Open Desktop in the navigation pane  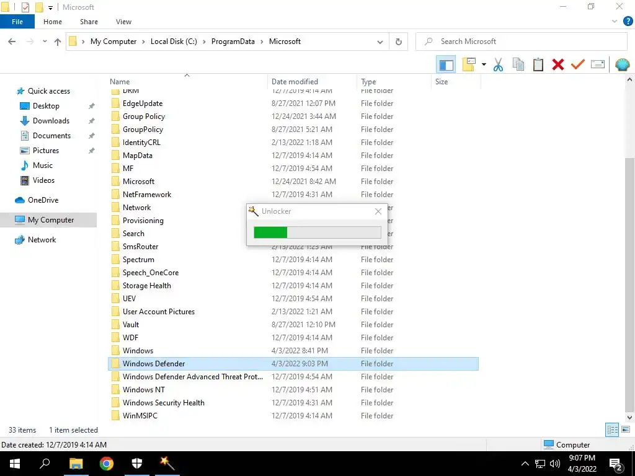tap(46, 106)
